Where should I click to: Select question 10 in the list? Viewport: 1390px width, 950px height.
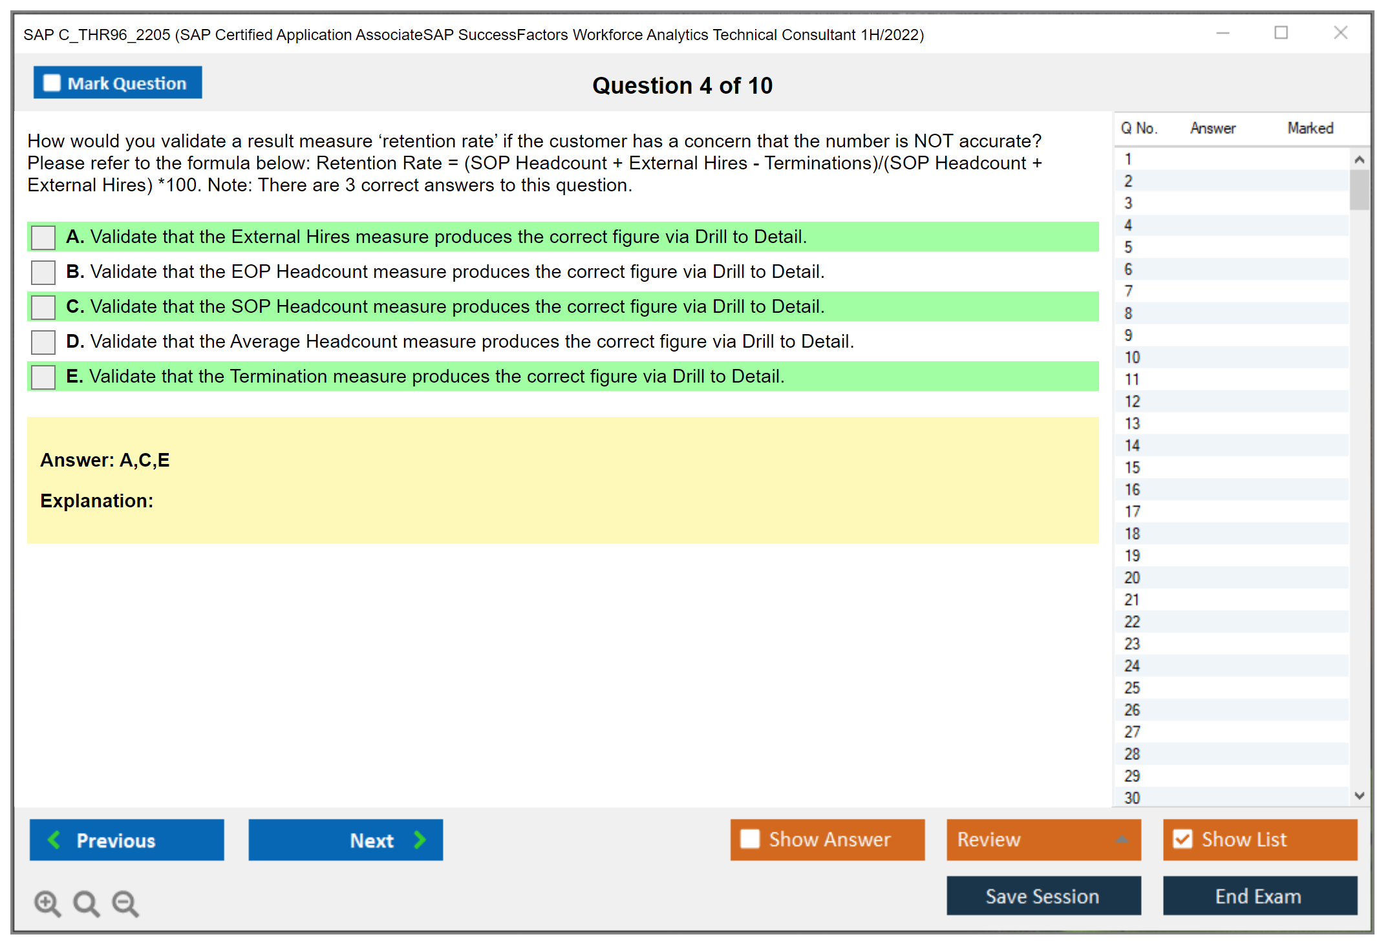(x=1132, y=357)
